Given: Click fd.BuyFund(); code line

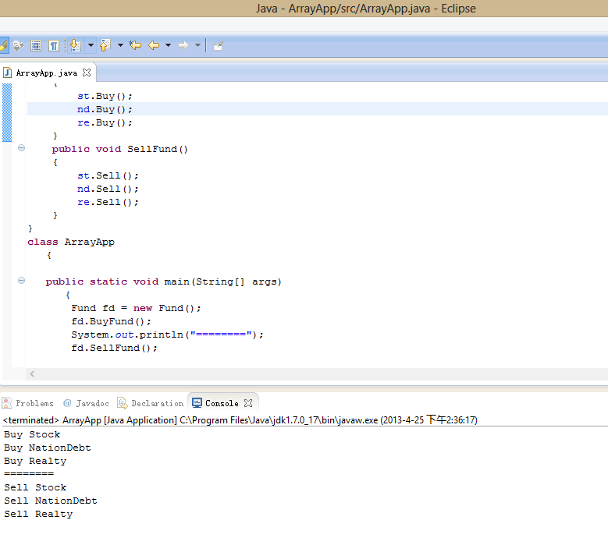Looking at the screenshot, I should click(111, 321).
